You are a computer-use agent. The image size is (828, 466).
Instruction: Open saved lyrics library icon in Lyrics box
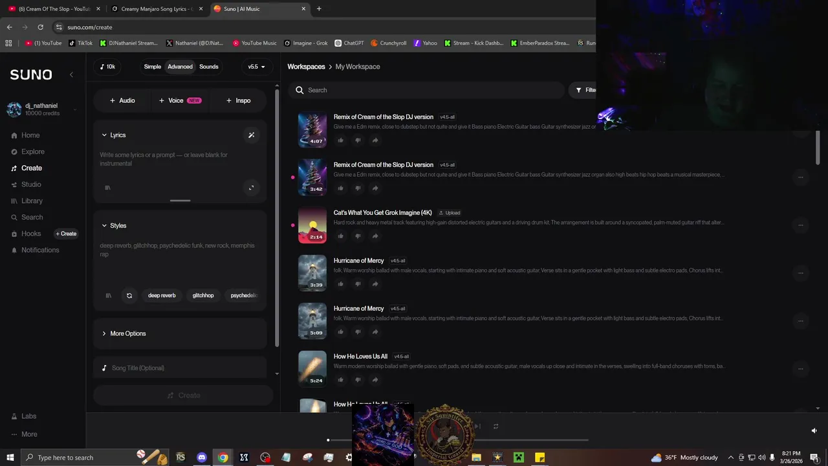coord(108,188)
